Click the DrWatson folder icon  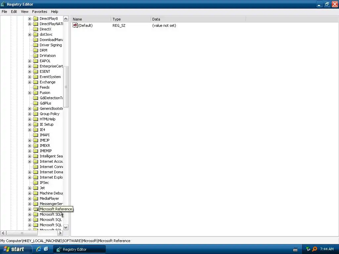tap(36, 56)
